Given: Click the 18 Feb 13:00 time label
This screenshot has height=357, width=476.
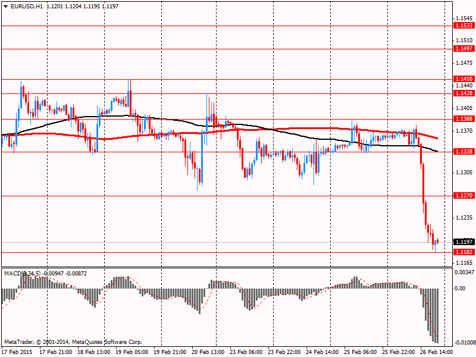Looking at the screenshot, I should pos(94,352).
